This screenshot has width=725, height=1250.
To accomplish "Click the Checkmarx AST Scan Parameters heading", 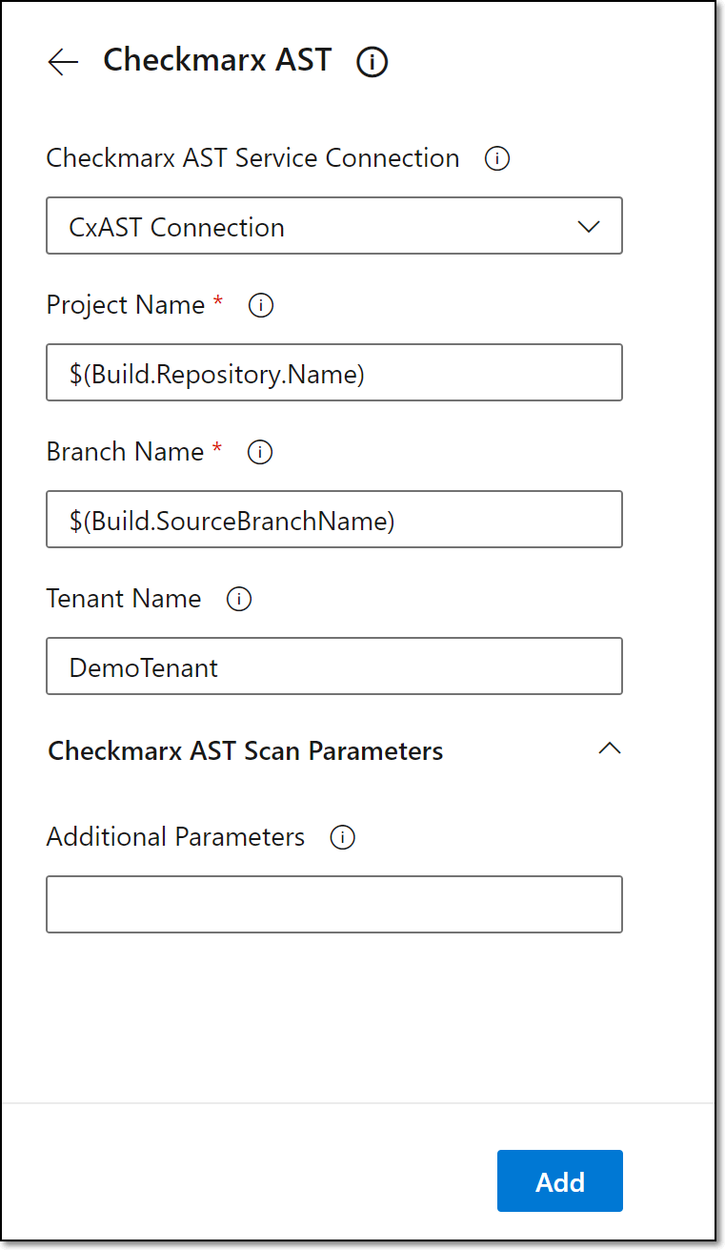I will click(246, 751).
